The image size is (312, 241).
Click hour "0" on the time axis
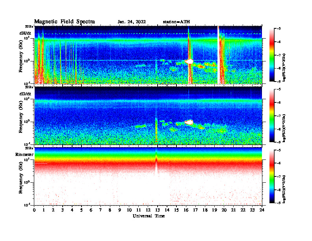34,210
